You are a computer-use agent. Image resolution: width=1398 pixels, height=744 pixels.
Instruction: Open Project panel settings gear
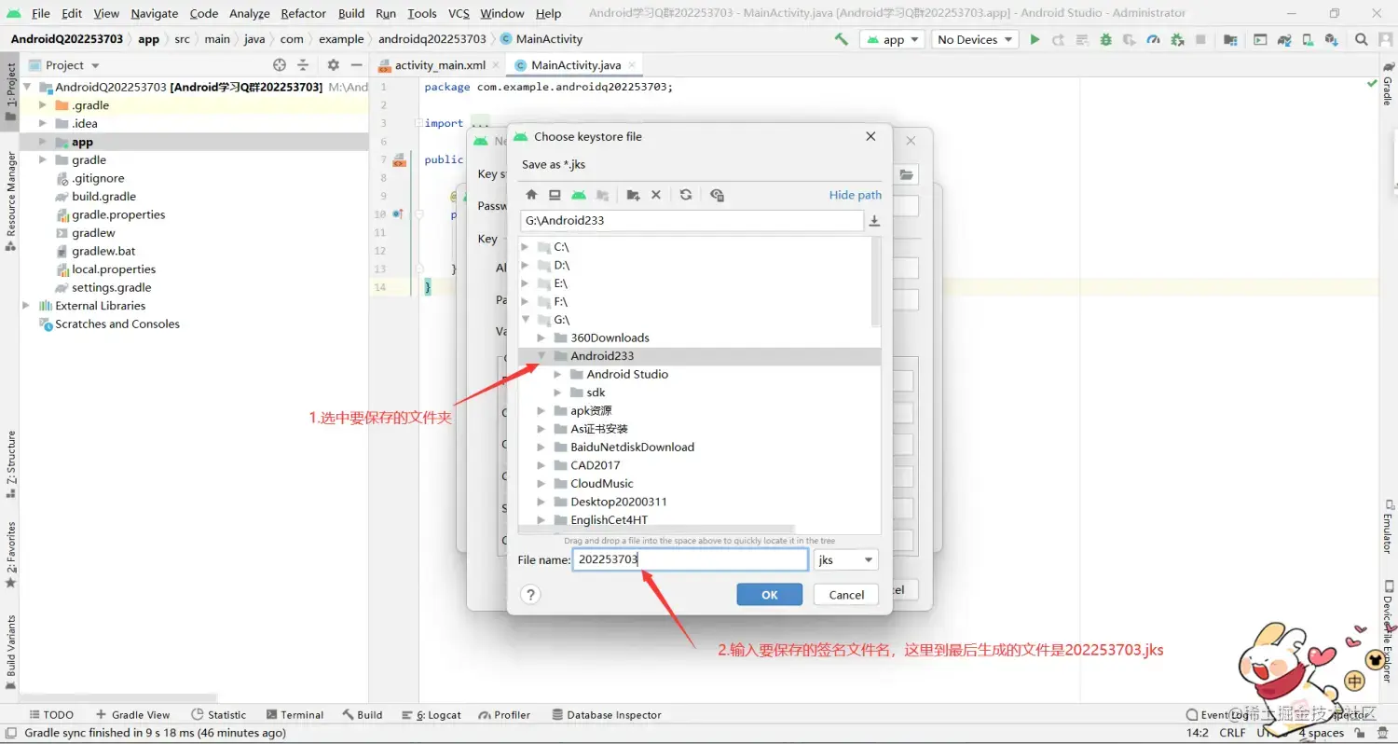point(334,65)
